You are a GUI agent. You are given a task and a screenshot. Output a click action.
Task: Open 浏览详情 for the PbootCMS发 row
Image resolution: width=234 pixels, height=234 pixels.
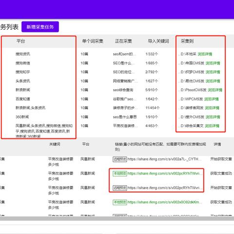(x=215, y=90)
